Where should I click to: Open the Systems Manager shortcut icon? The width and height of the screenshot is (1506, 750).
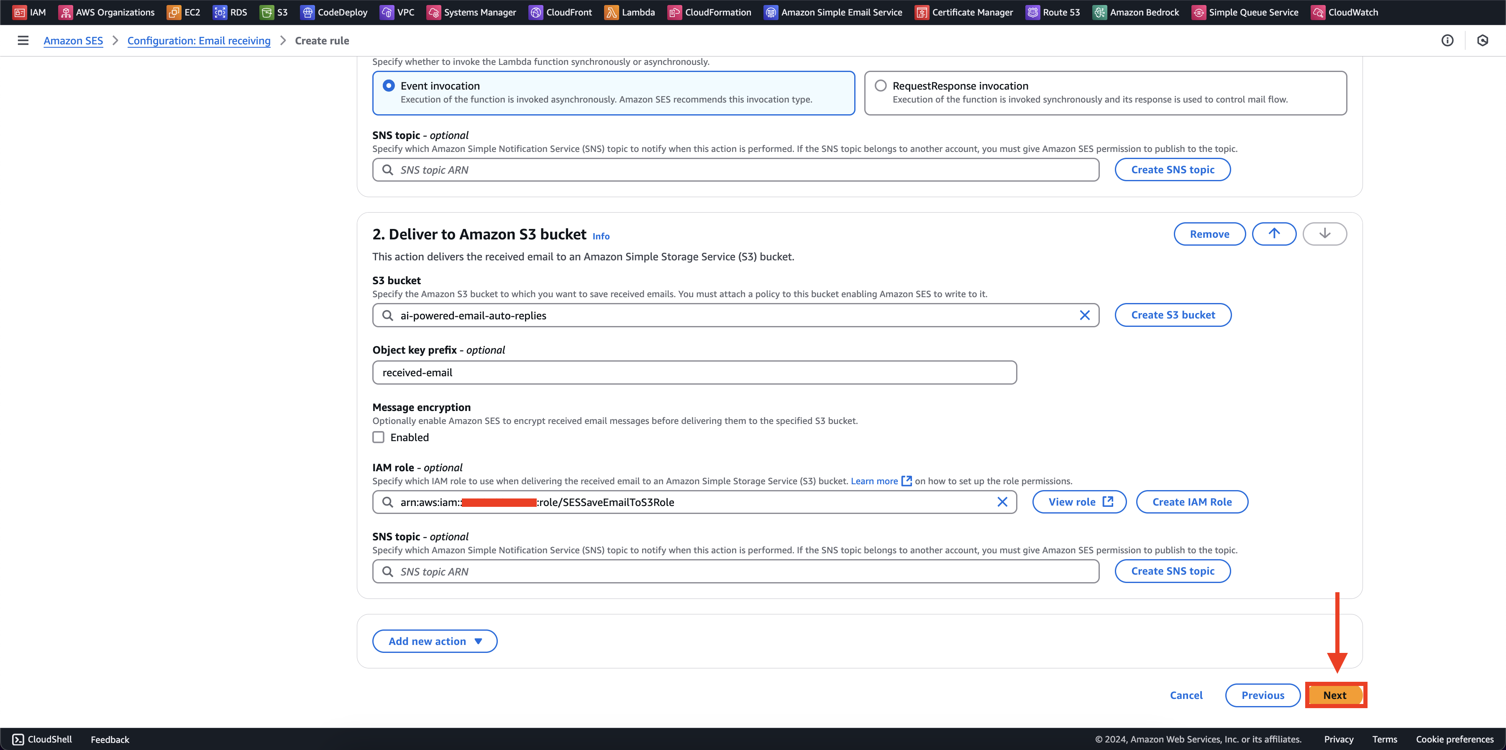(x=434, y=12)
